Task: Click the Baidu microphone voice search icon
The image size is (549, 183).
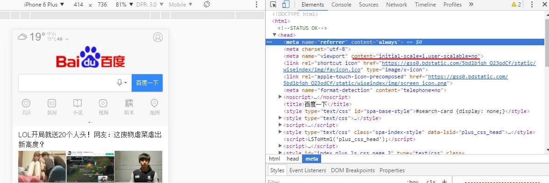Action: tap(121, 83)
